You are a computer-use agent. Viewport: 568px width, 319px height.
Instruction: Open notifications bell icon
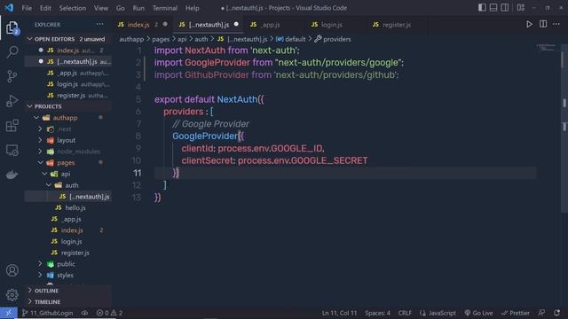tap(557, 313)
